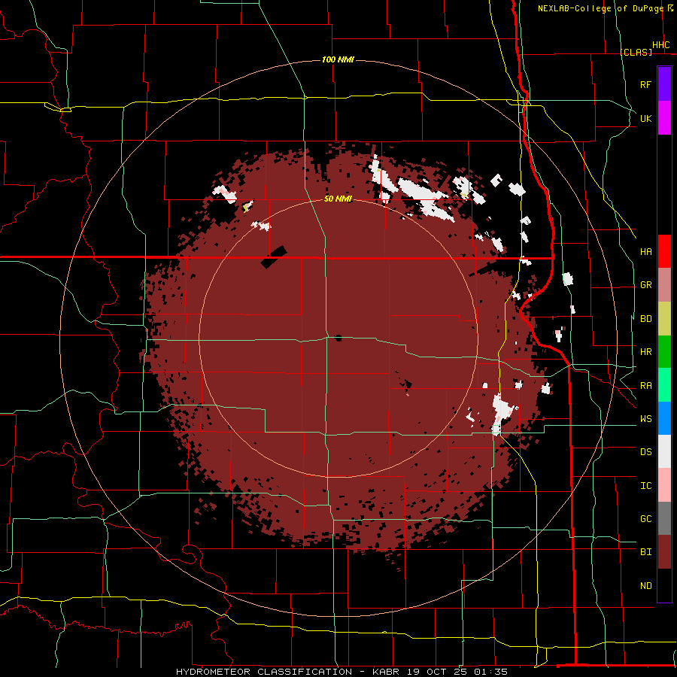The height and width of the screenshot is (677, 677).
Task: Select the GR legend label
Action: click(645, 285)
